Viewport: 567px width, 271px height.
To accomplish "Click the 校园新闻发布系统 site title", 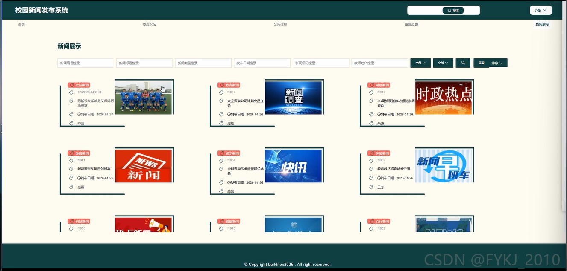I will coord(41,10).
